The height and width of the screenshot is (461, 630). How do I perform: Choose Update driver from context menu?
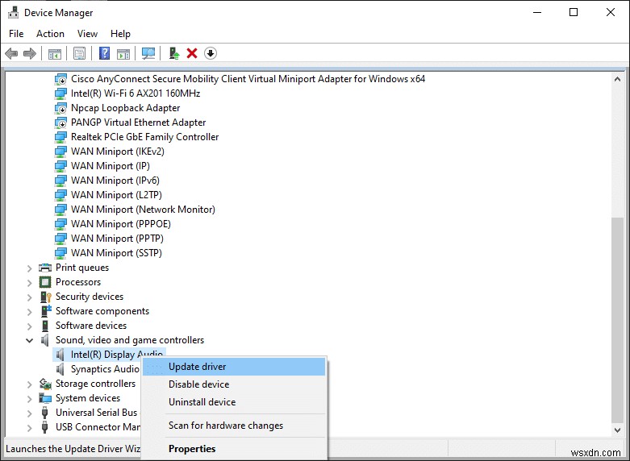tap(234, 367)
